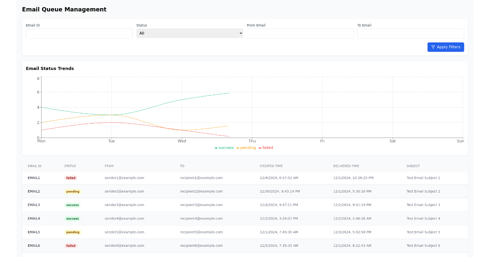Click the pending legend marker icon
The height and width of the screenshot is (257, 490).
pos(238,148)
